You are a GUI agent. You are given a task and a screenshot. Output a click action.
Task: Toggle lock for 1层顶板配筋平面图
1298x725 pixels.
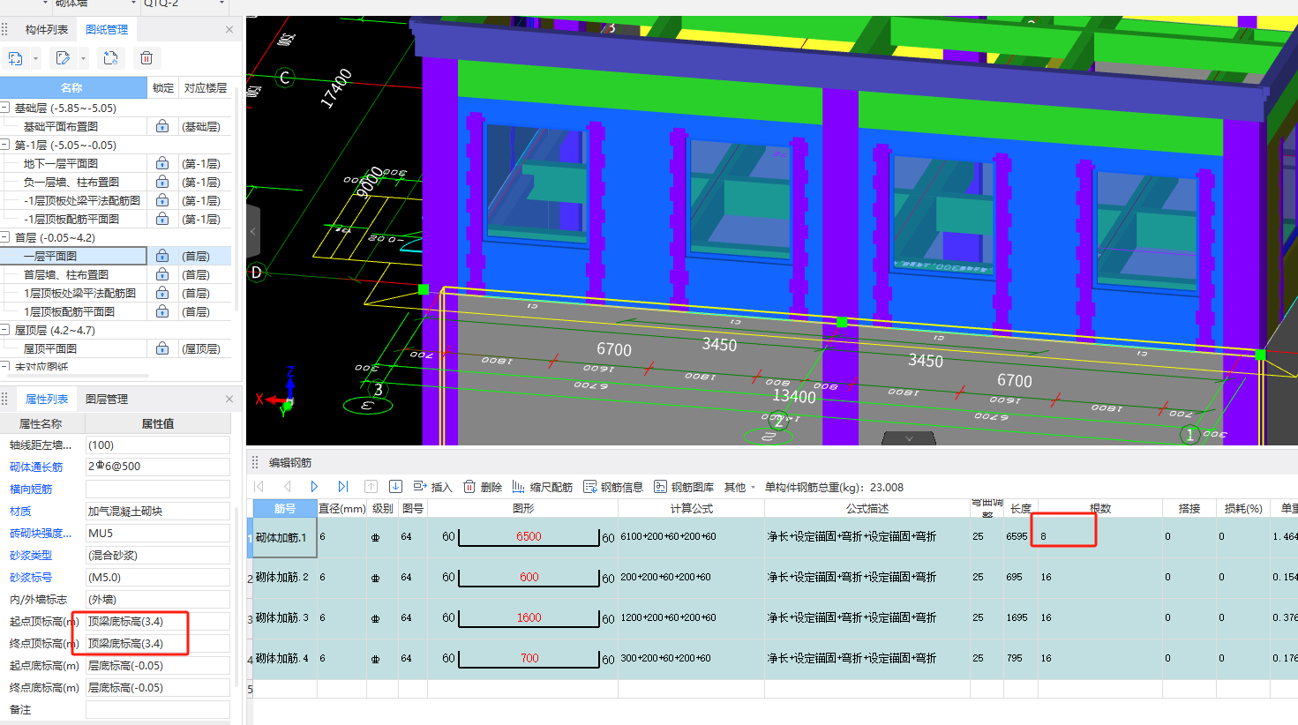click(x=162, y=311)
